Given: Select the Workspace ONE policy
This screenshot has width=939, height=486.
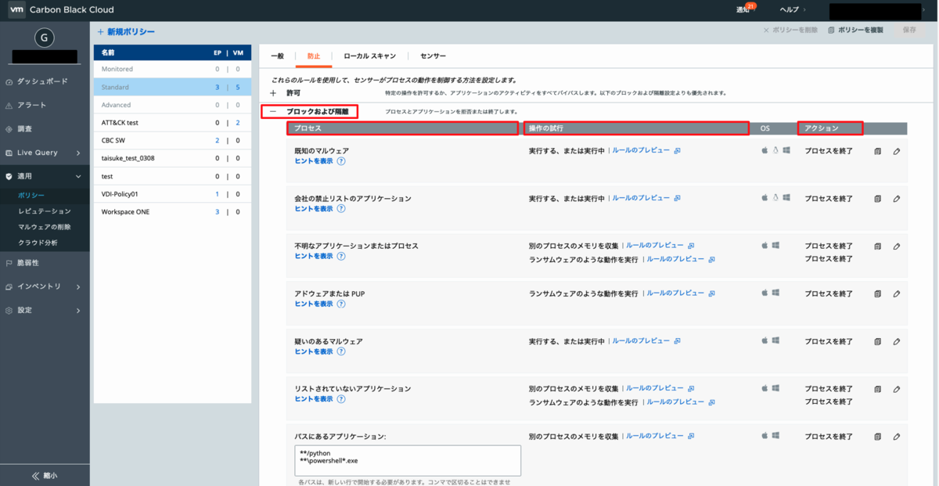Looking at the screenshot, I should click(172, 212).
